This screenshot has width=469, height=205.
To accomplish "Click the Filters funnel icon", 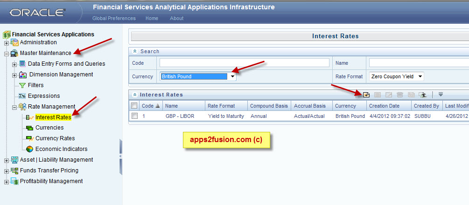I will pyautogui.click(x=22, y=85).
